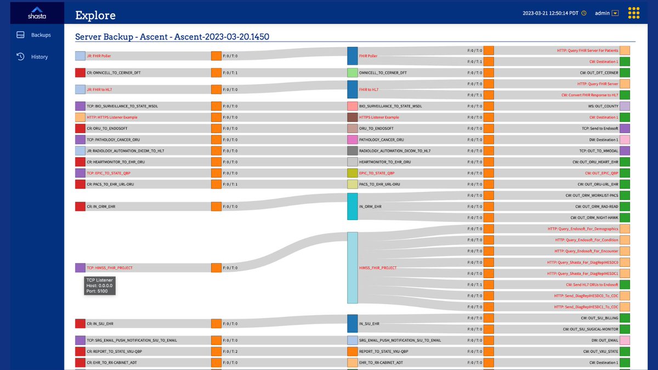
Task: Click the CR: PACS_TO_EHR_URL-ORU label
Action: point(110,184)
